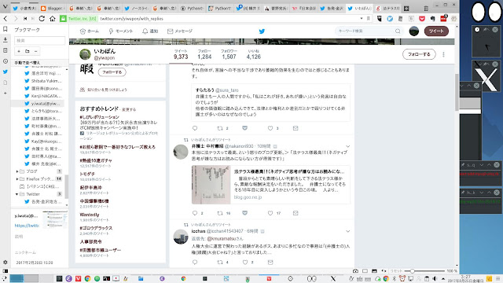Open the taskbar volume speaker icon
Screen dimensions: 503x283
(435, 278)
